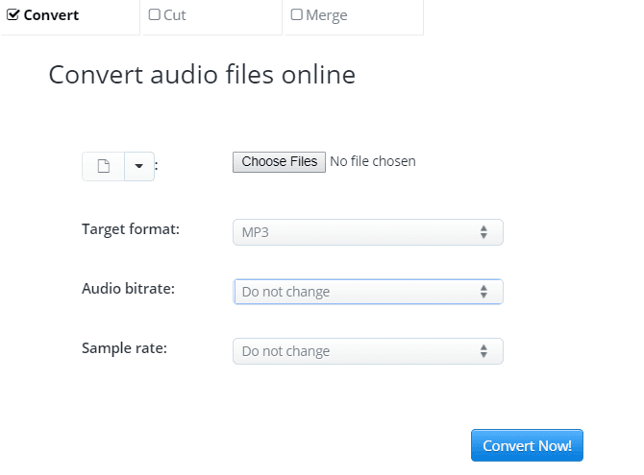Toggle the checked box beside Convert
The image size is (644, 475).
(x=13, y=15)
